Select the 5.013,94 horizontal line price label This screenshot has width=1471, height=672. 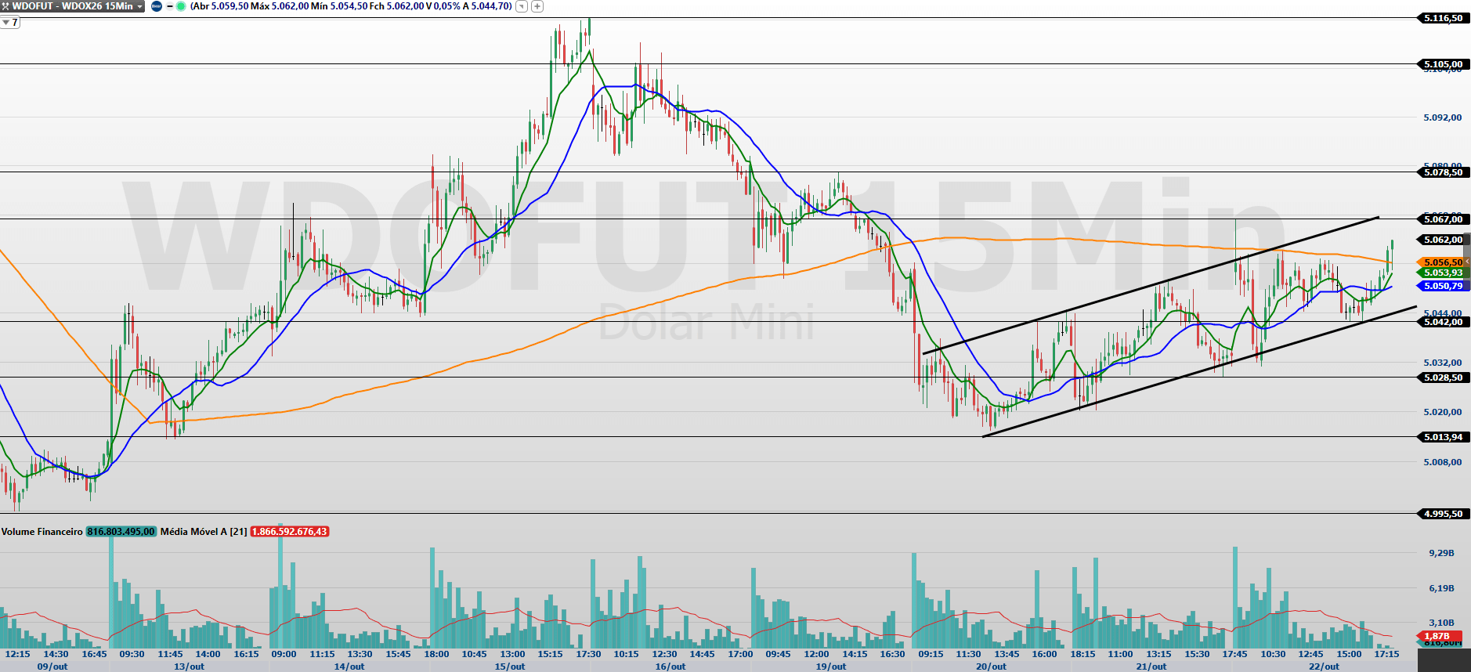[1443, 437]
